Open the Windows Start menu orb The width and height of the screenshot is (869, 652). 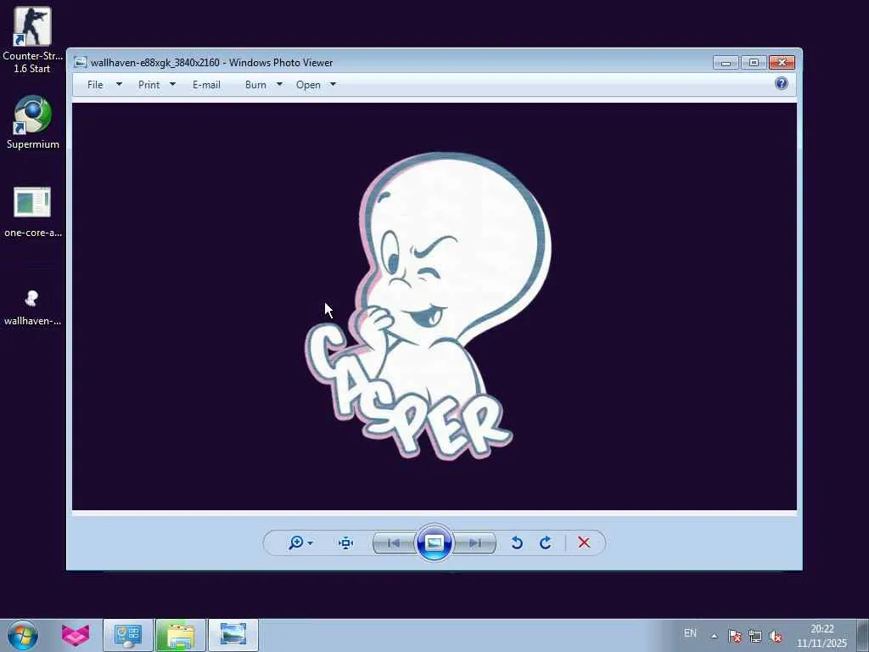23,635
